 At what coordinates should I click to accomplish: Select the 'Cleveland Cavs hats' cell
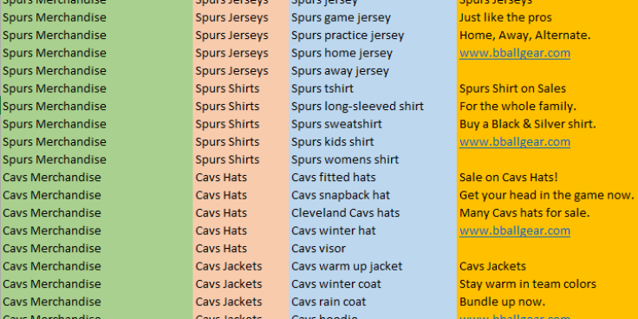click(x=373, y=212)
